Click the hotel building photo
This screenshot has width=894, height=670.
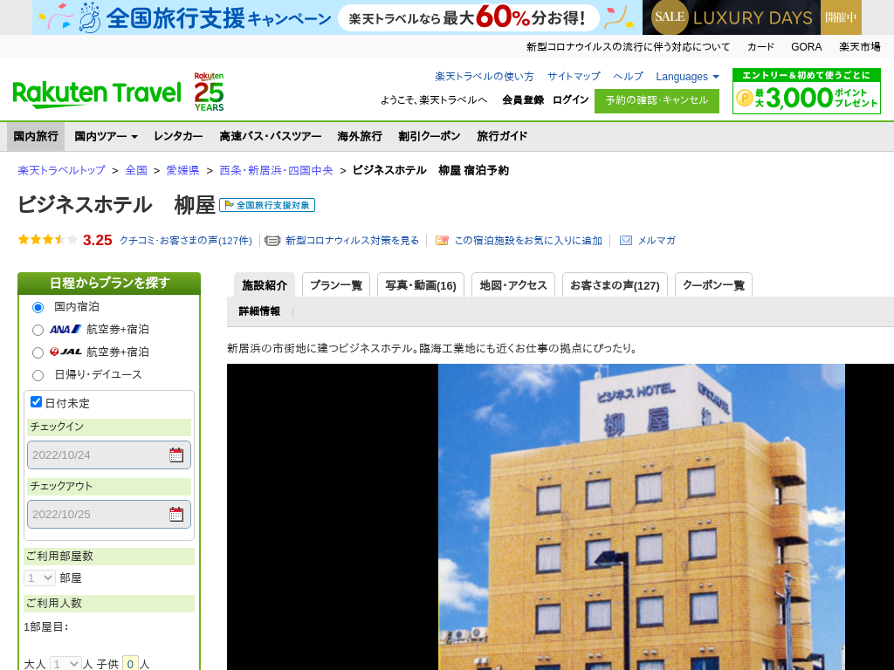642,516
